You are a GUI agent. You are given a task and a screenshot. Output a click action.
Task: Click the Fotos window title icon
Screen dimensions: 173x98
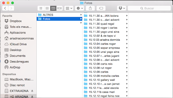pos(82,3)
